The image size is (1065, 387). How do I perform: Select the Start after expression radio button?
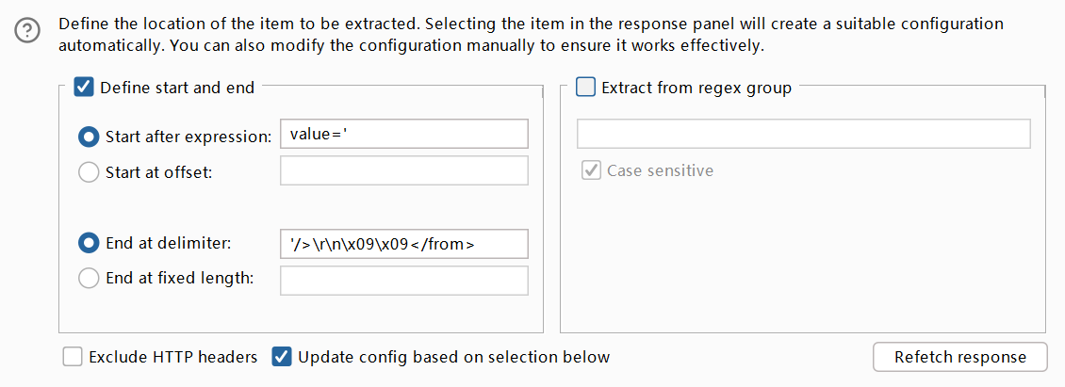pyautogui.click(x=89, y=137)
